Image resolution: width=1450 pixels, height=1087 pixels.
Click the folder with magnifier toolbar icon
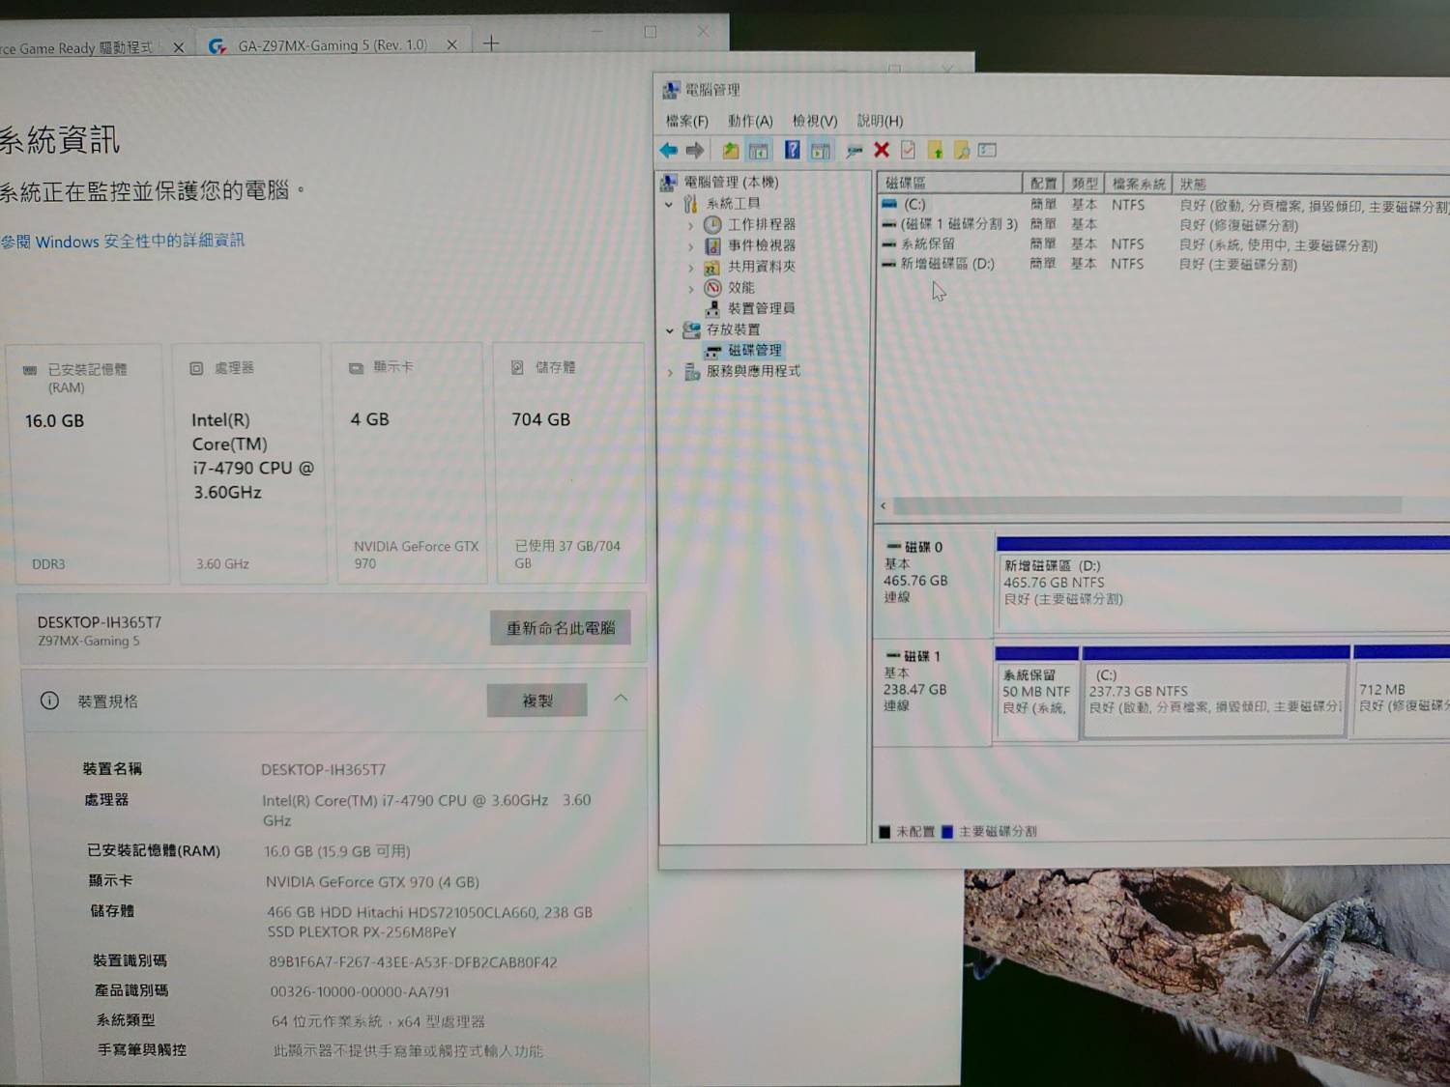[962, 150]
